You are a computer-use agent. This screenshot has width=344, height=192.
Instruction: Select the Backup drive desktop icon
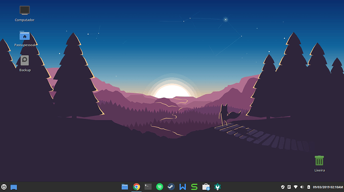(x=25, y=64)
